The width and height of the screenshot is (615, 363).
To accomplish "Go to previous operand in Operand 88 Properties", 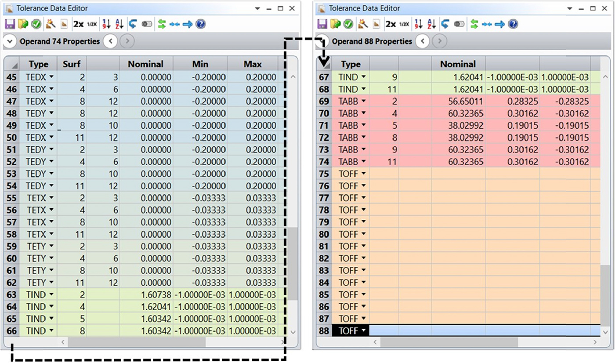I will click(x=423, y=41).
